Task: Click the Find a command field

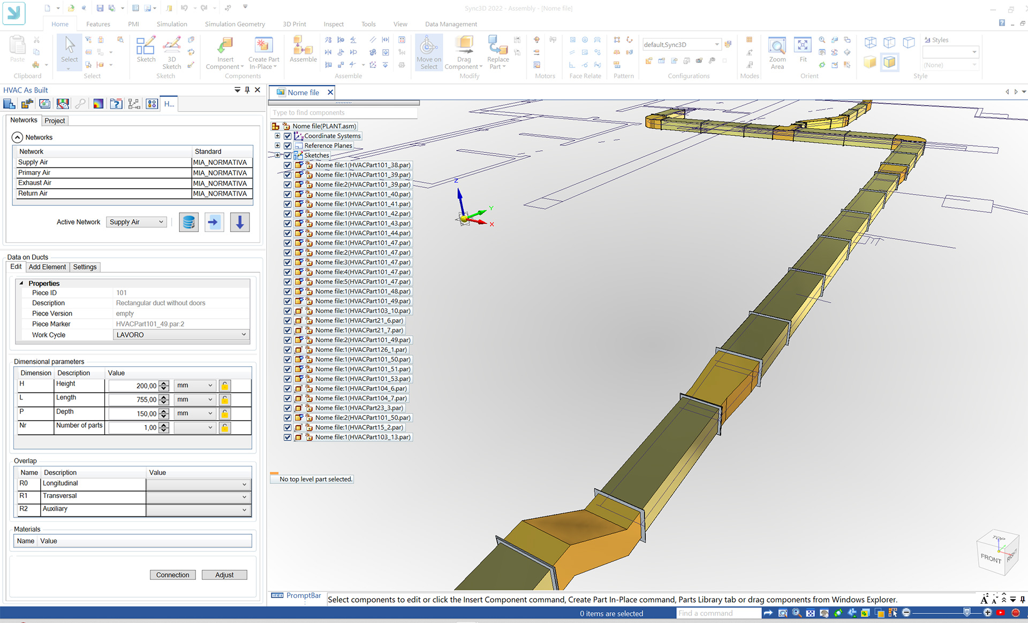Action: (719, 613)
